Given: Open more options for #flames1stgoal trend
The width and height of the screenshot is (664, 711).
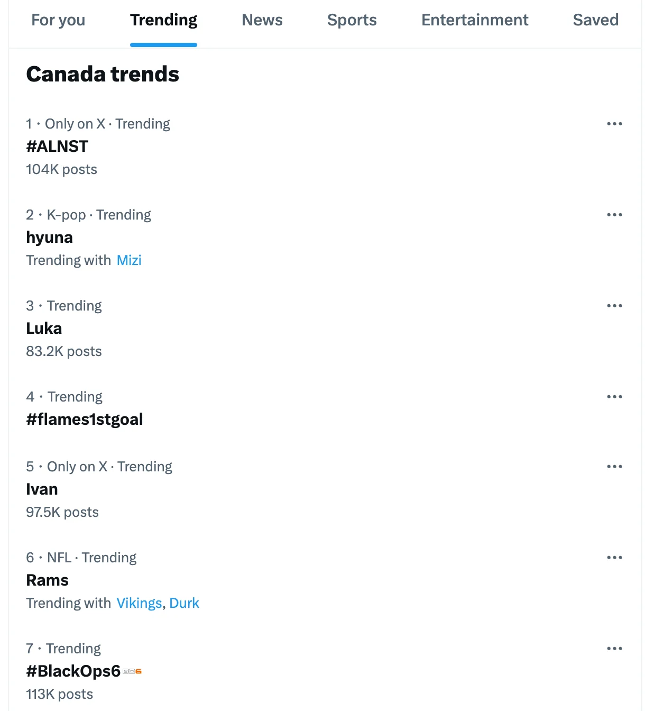Looking at the screenshot, I should [x=614, y=397].
